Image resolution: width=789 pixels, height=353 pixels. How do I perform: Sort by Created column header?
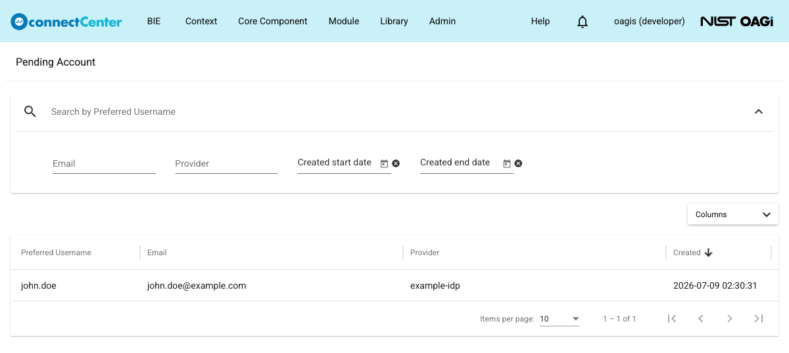686,253
